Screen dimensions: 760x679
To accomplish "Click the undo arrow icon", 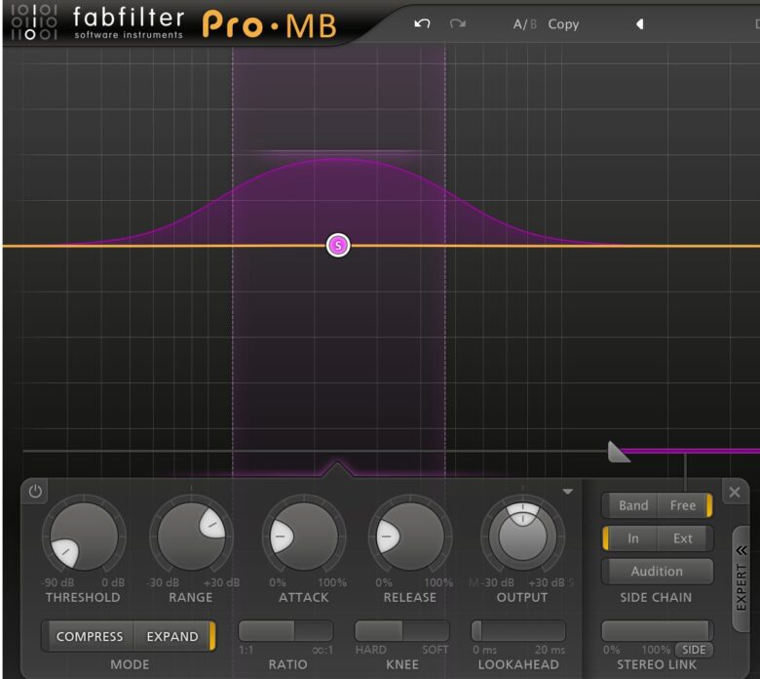I will coord(422,23).
